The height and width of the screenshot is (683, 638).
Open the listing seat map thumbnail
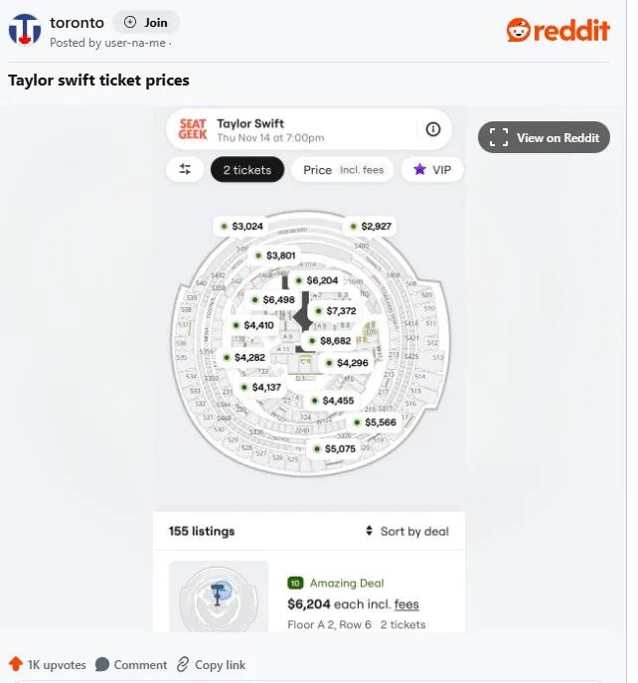(x=219, y=597)
